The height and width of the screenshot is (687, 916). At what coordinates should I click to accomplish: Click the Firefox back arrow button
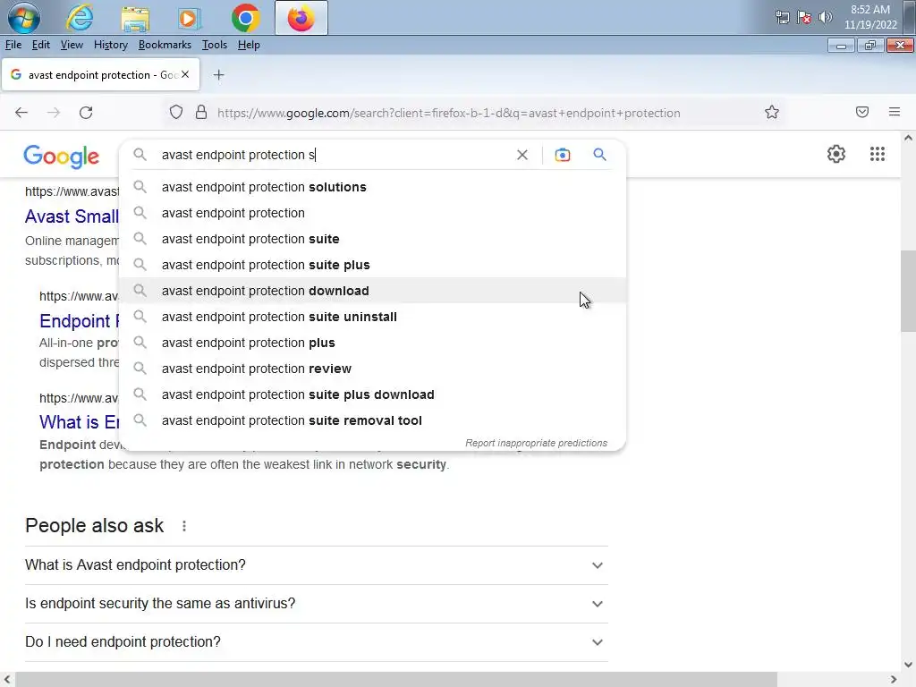tap(21, 112)
